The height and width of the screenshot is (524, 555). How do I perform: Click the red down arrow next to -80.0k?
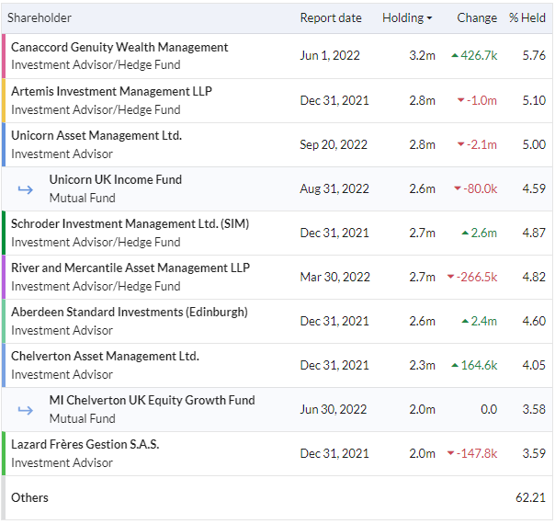458,188
